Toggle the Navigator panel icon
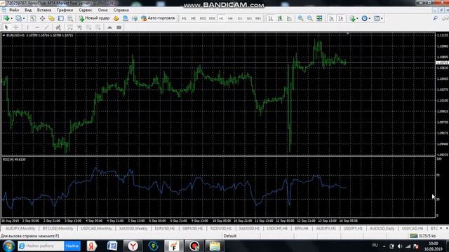 51,18
